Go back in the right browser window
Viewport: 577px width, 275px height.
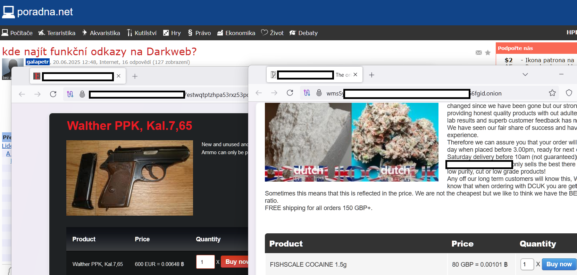click(x=259, y=93)
